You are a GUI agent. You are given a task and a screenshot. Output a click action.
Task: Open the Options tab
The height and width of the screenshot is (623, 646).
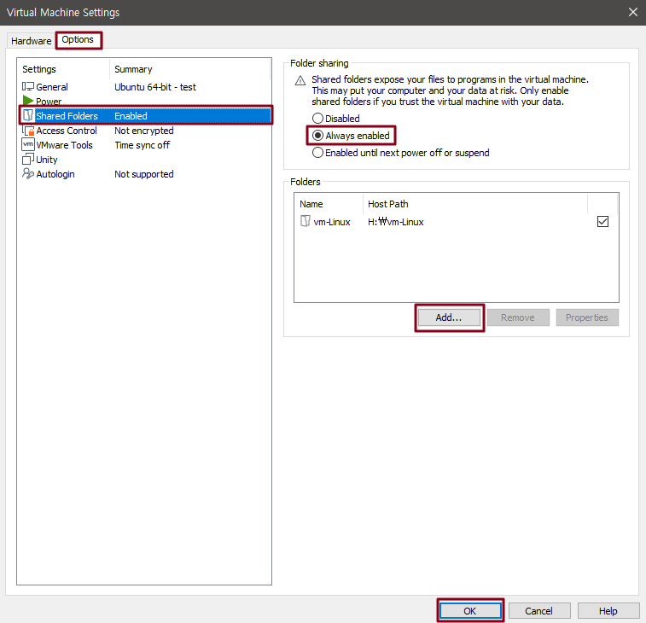(78, 39)
